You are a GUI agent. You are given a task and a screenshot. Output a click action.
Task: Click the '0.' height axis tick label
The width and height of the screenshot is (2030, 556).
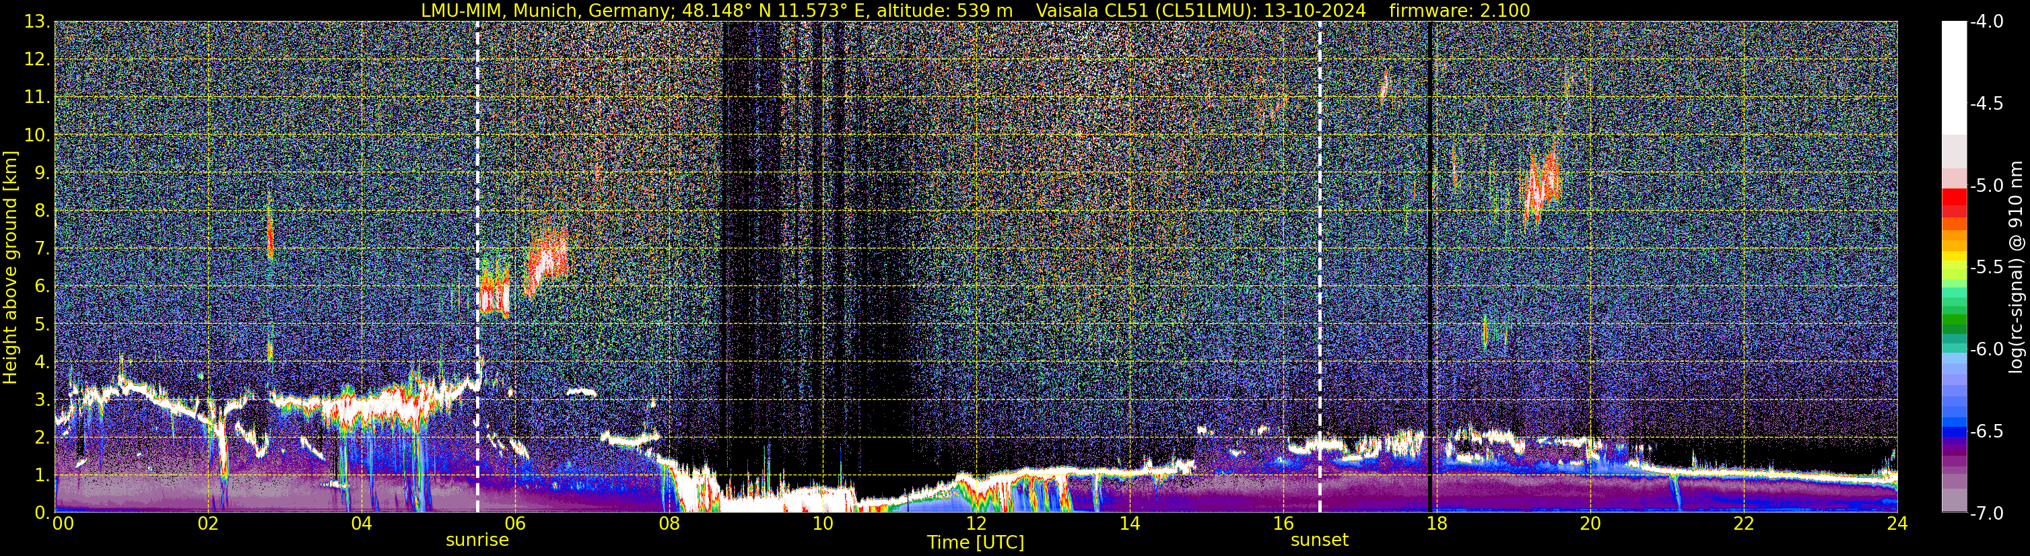click(42, 512)
